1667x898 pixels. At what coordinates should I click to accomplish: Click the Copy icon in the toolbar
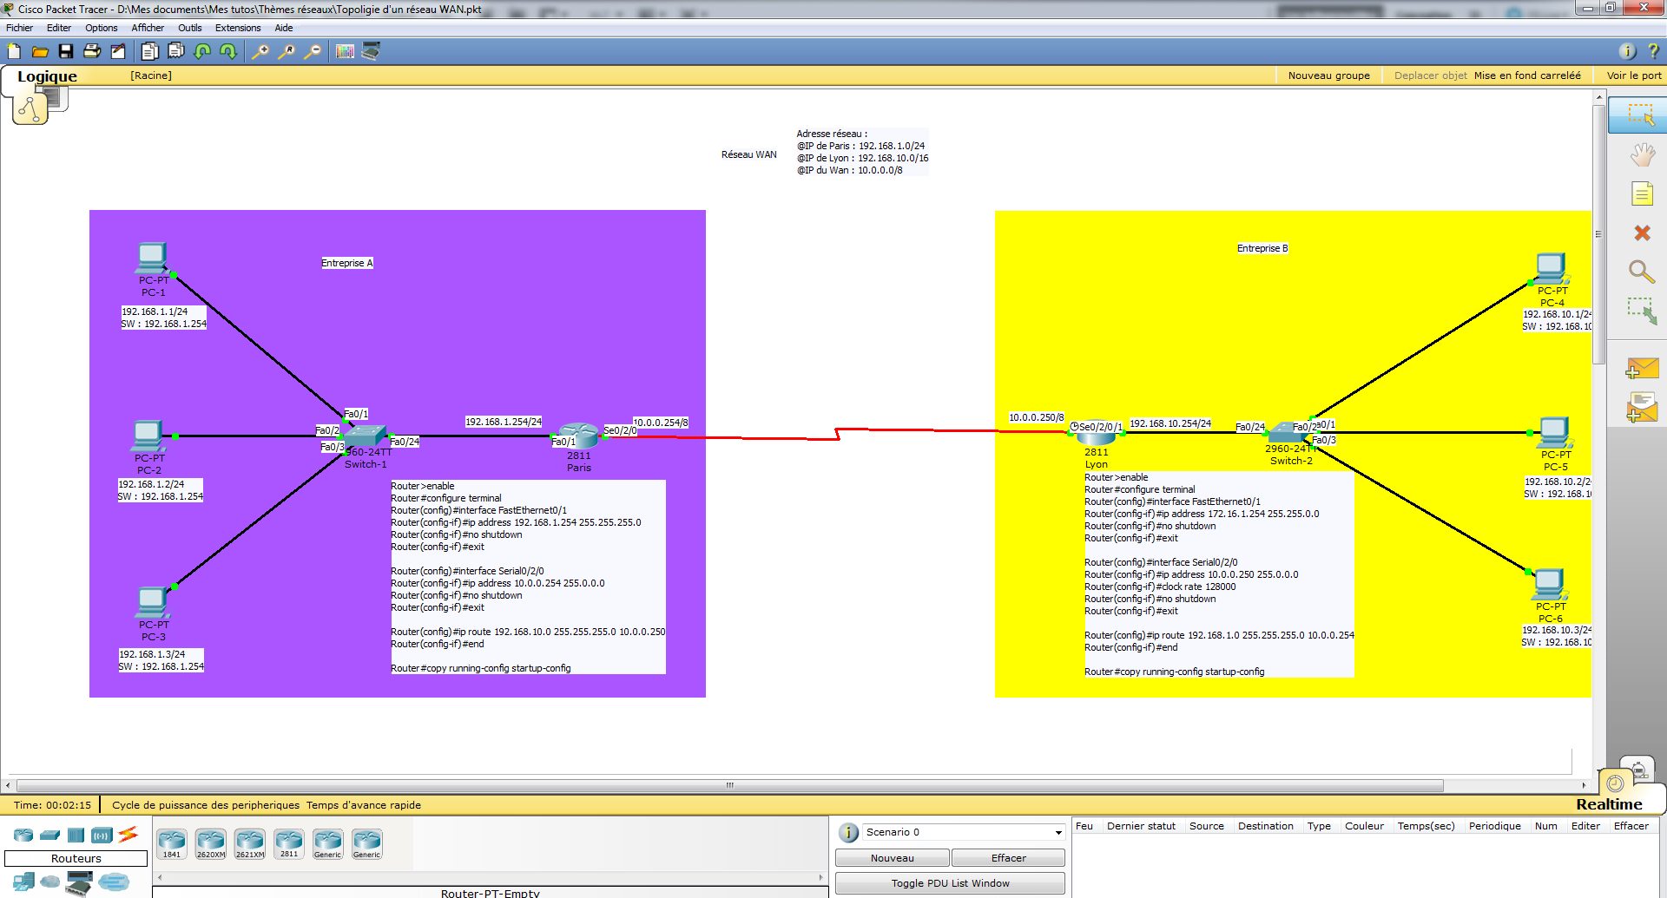pos(150,51)
